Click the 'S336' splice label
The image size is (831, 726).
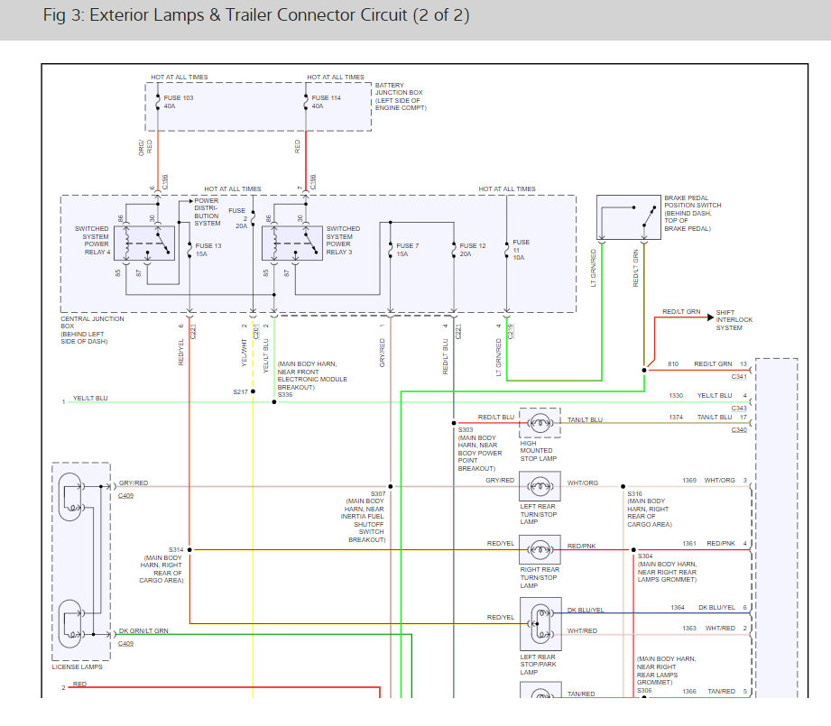[285, 395]
